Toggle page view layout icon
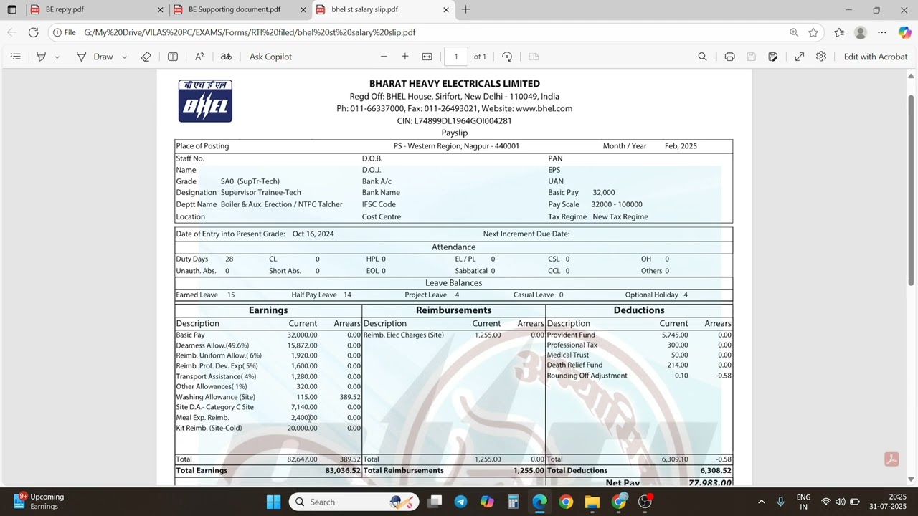Viewport: 918px width, 516px height. click(534, 57)
